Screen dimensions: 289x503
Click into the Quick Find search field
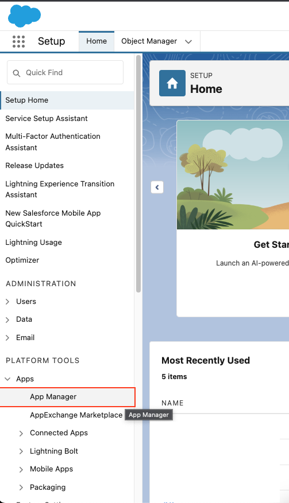[65, 72]
